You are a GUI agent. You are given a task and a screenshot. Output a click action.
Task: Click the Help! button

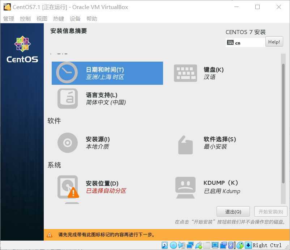[x=274, y=42]
